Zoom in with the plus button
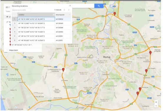 click(156, 102)
